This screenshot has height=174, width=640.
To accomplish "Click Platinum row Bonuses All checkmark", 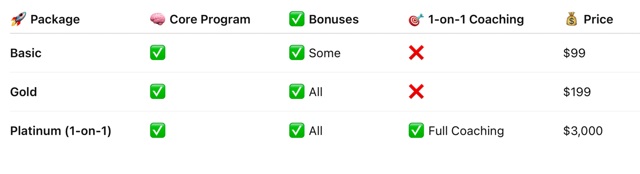I will click(297, 130).
